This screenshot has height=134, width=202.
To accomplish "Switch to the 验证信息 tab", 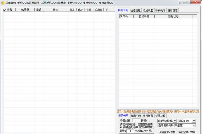I will click(136, 11).
